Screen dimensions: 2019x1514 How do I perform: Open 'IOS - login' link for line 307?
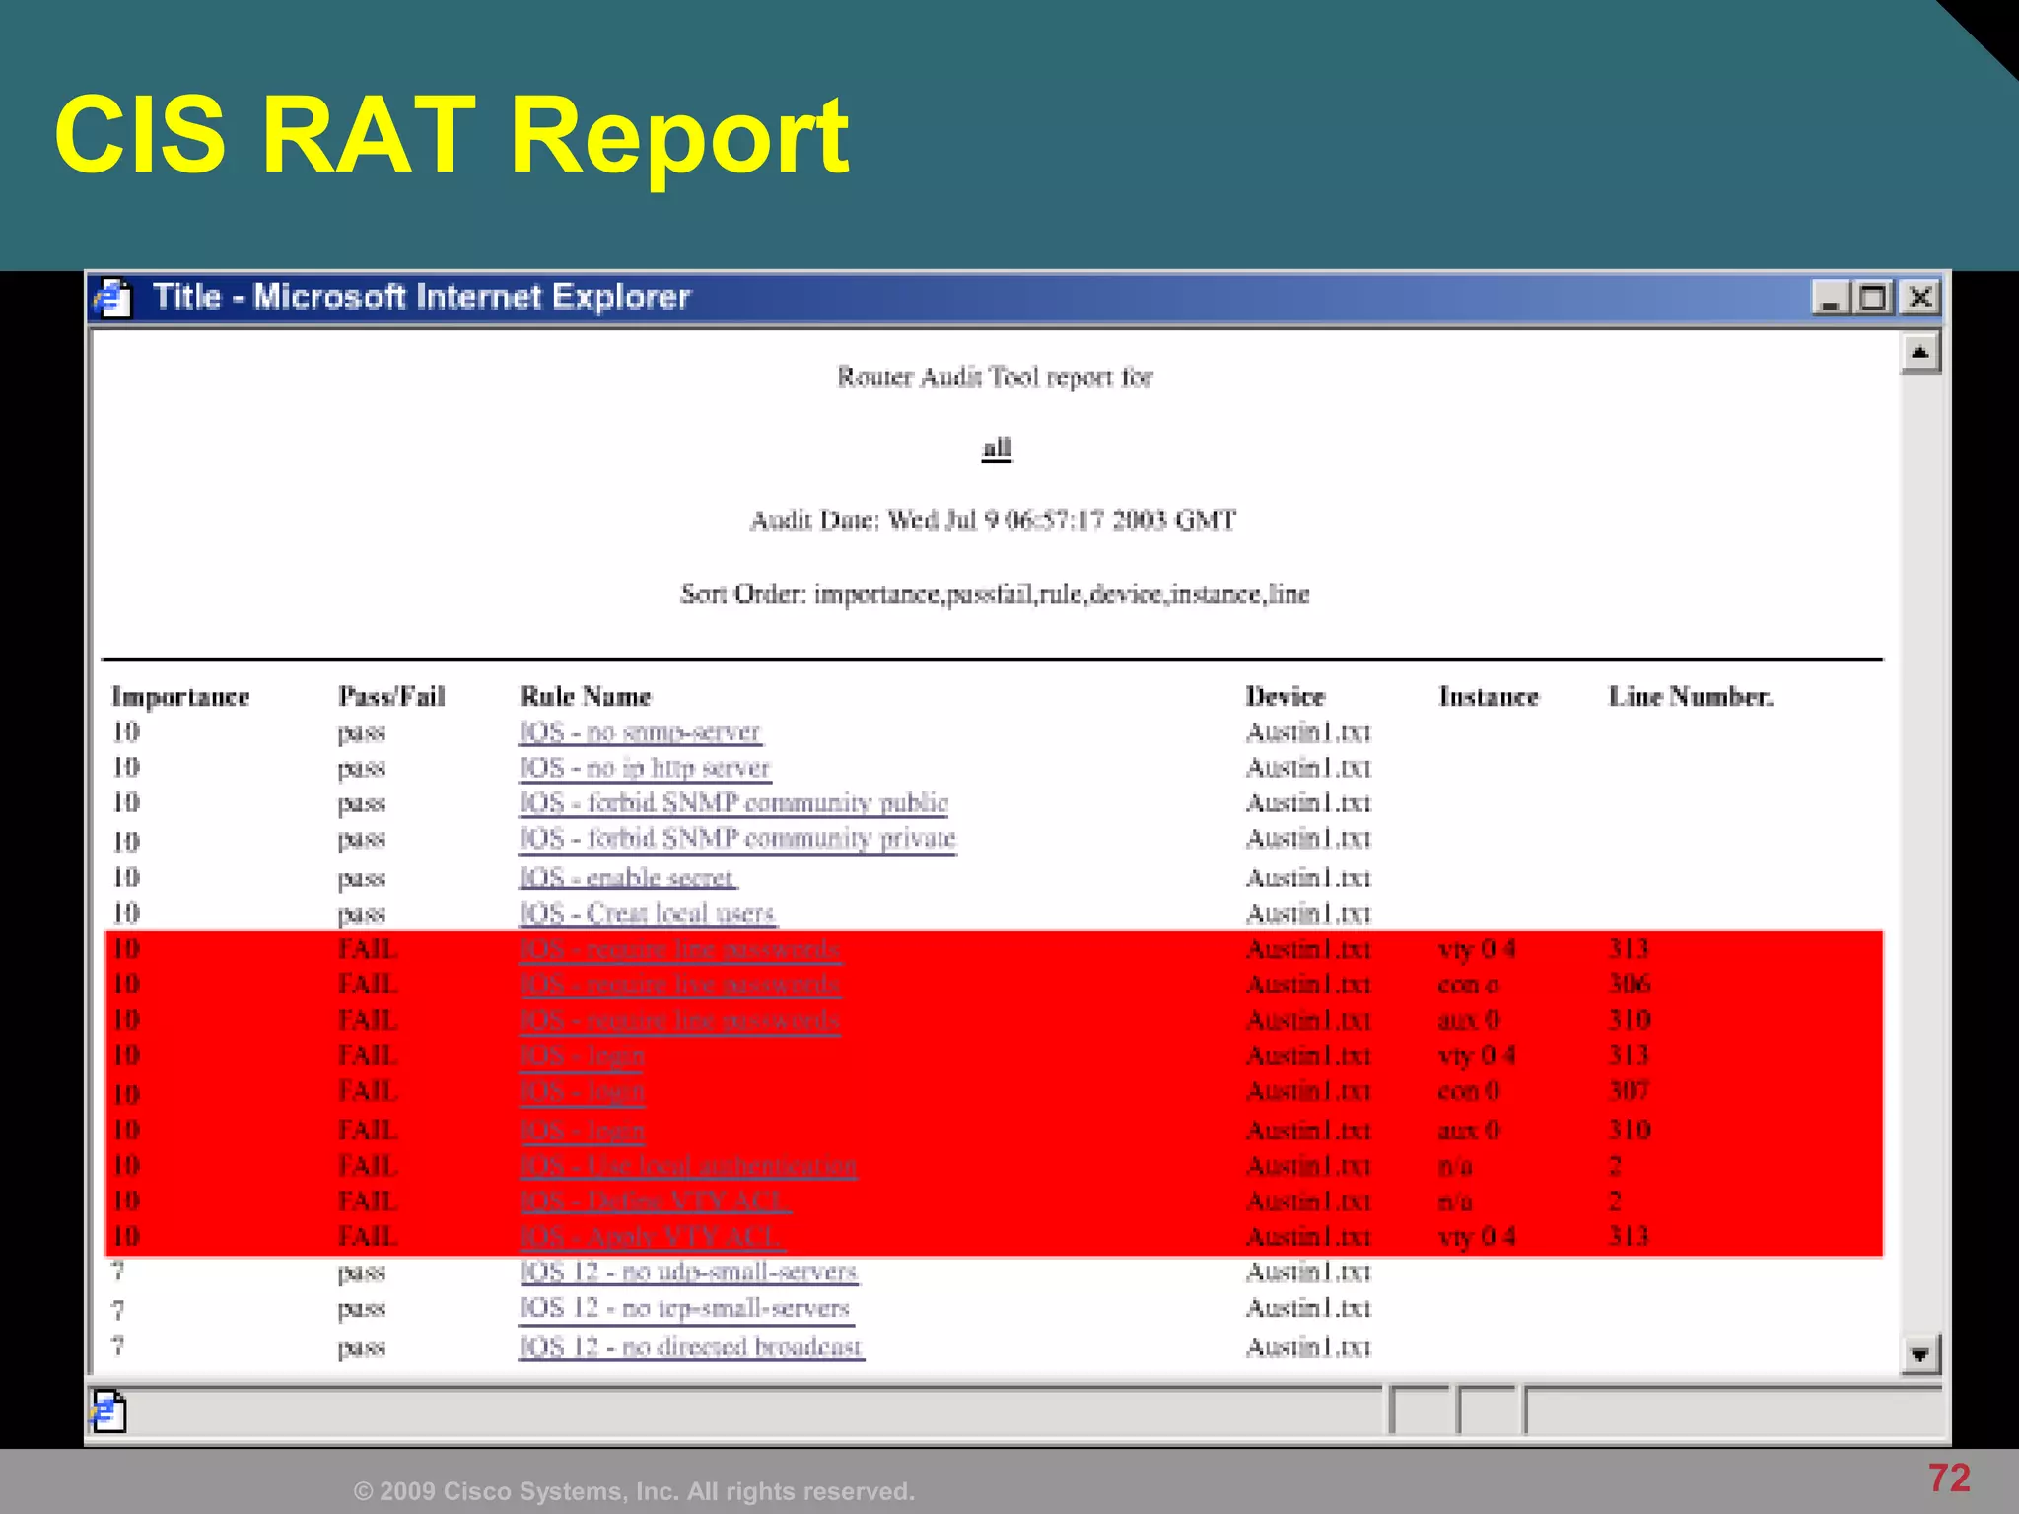tap(582, 1092)
